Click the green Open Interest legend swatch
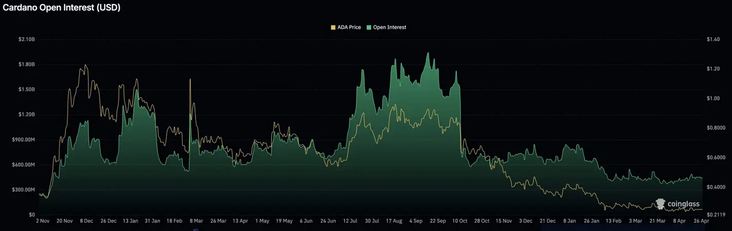Image resolution: width=732 pixels, height=231 pixels. coord(369,27)
